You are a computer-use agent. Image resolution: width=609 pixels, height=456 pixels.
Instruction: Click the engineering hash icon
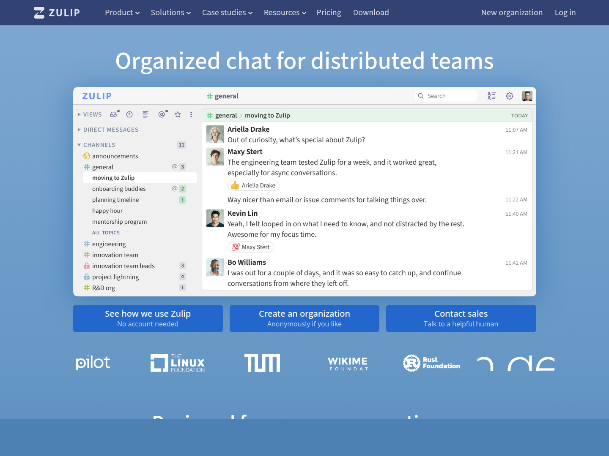pos(87,244)
